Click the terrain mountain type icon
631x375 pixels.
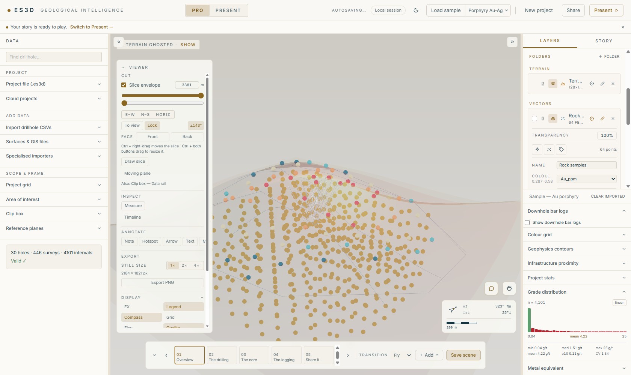coord(563,84)
